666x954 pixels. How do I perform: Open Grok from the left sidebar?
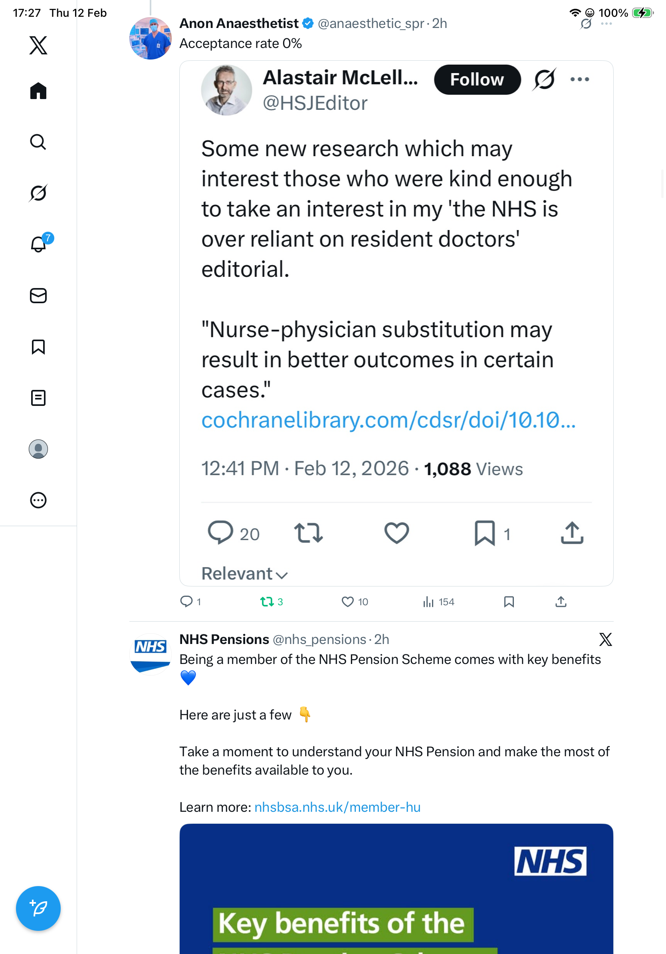38,193
